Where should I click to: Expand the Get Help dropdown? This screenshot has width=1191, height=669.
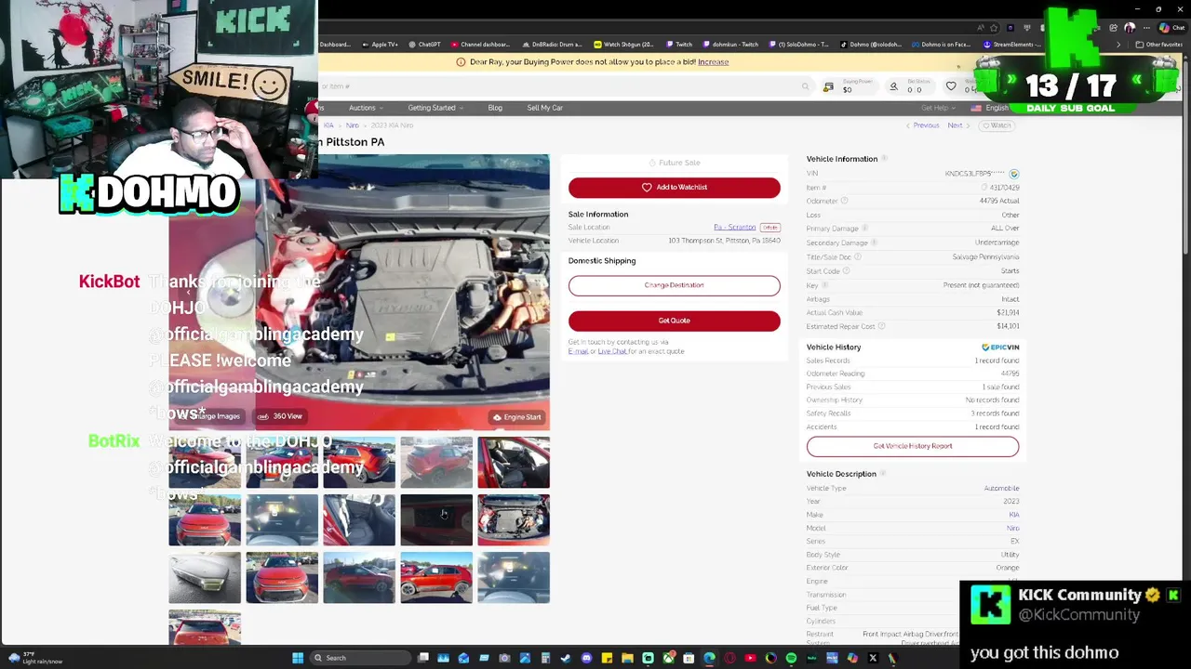coord(937,108)
